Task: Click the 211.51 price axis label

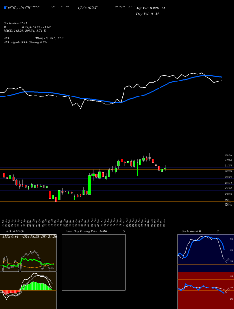Action: (x=228, y=166)
